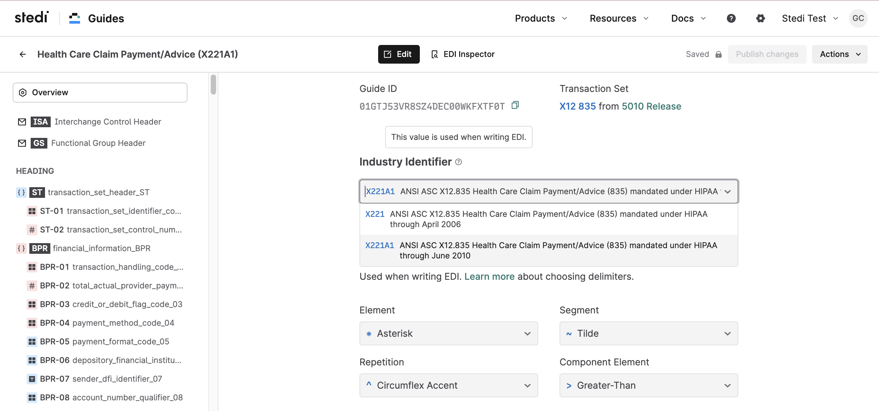
Task: Click the Saved lock icon
Action: [718, 55]
